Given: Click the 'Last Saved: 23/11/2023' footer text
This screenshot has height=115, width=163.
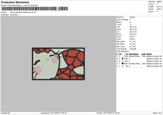Looking at the screenshot, I should (x=54, y=113).
